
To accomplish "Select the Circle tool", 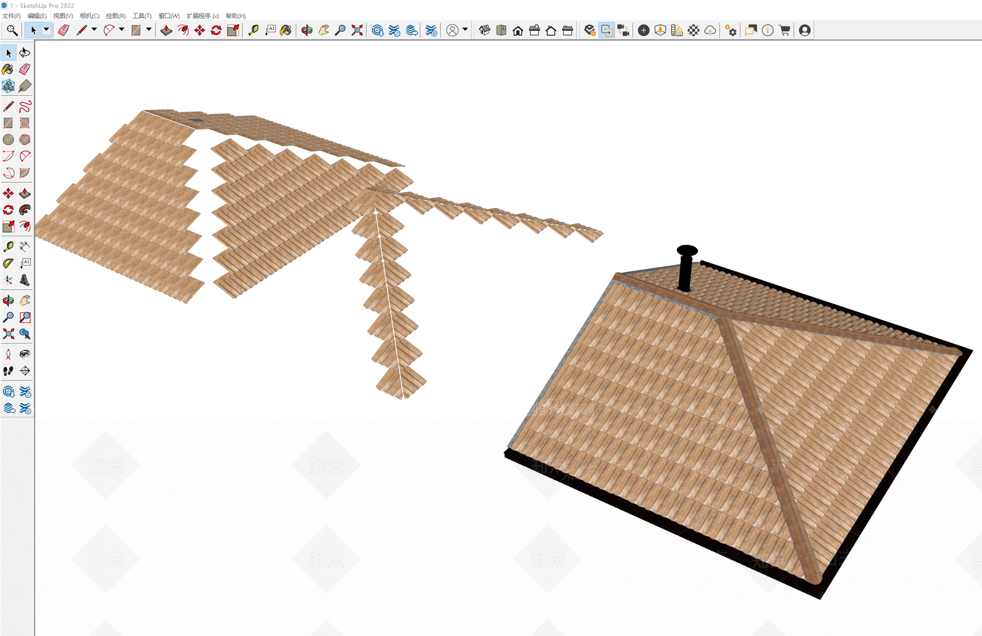I will (x=8, y=139).
